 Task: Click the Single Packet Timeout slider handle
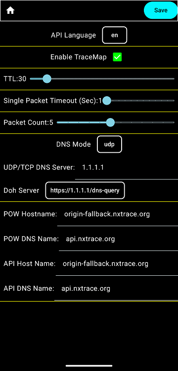pyautogui.click(x=107, y=101)
